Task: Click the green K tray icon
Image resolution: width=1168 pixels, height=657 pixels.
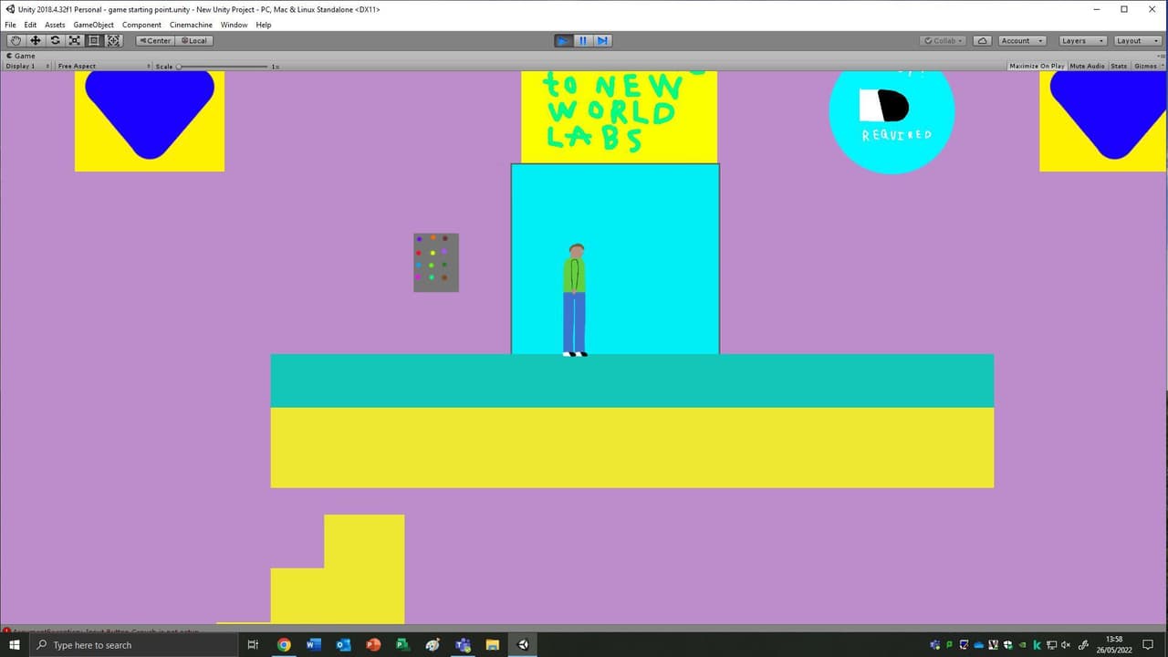Action: [x=1037, y=645]
